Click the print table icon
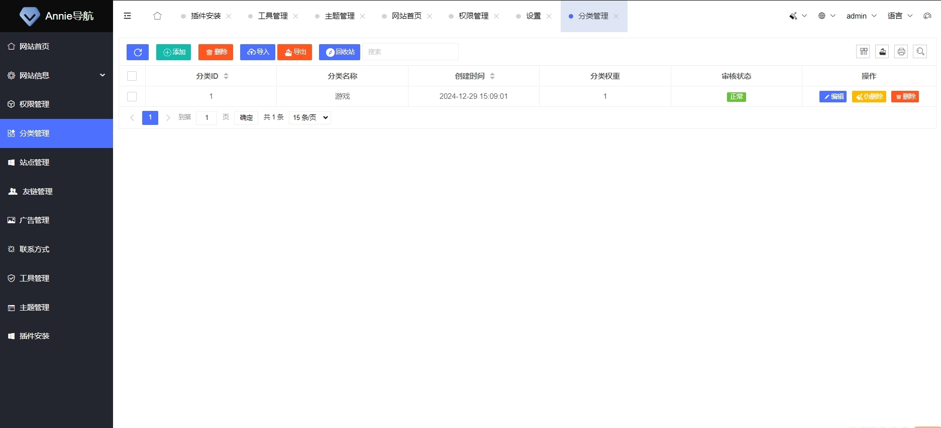941x428 pixels. pos(901,52)
